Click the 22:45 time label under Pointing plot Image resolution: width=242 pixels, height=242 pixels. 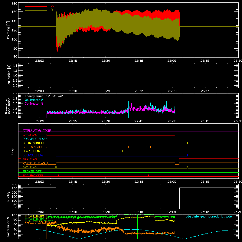click(139, 61)
